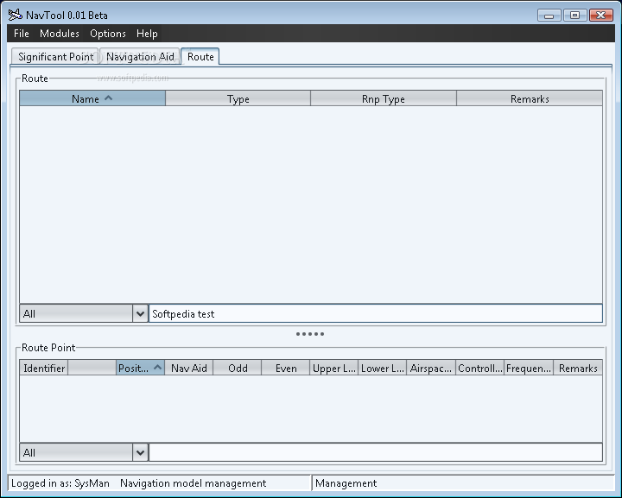
Task: Click Odd column header
Action: pyautogui.click(x=238, y=368)
